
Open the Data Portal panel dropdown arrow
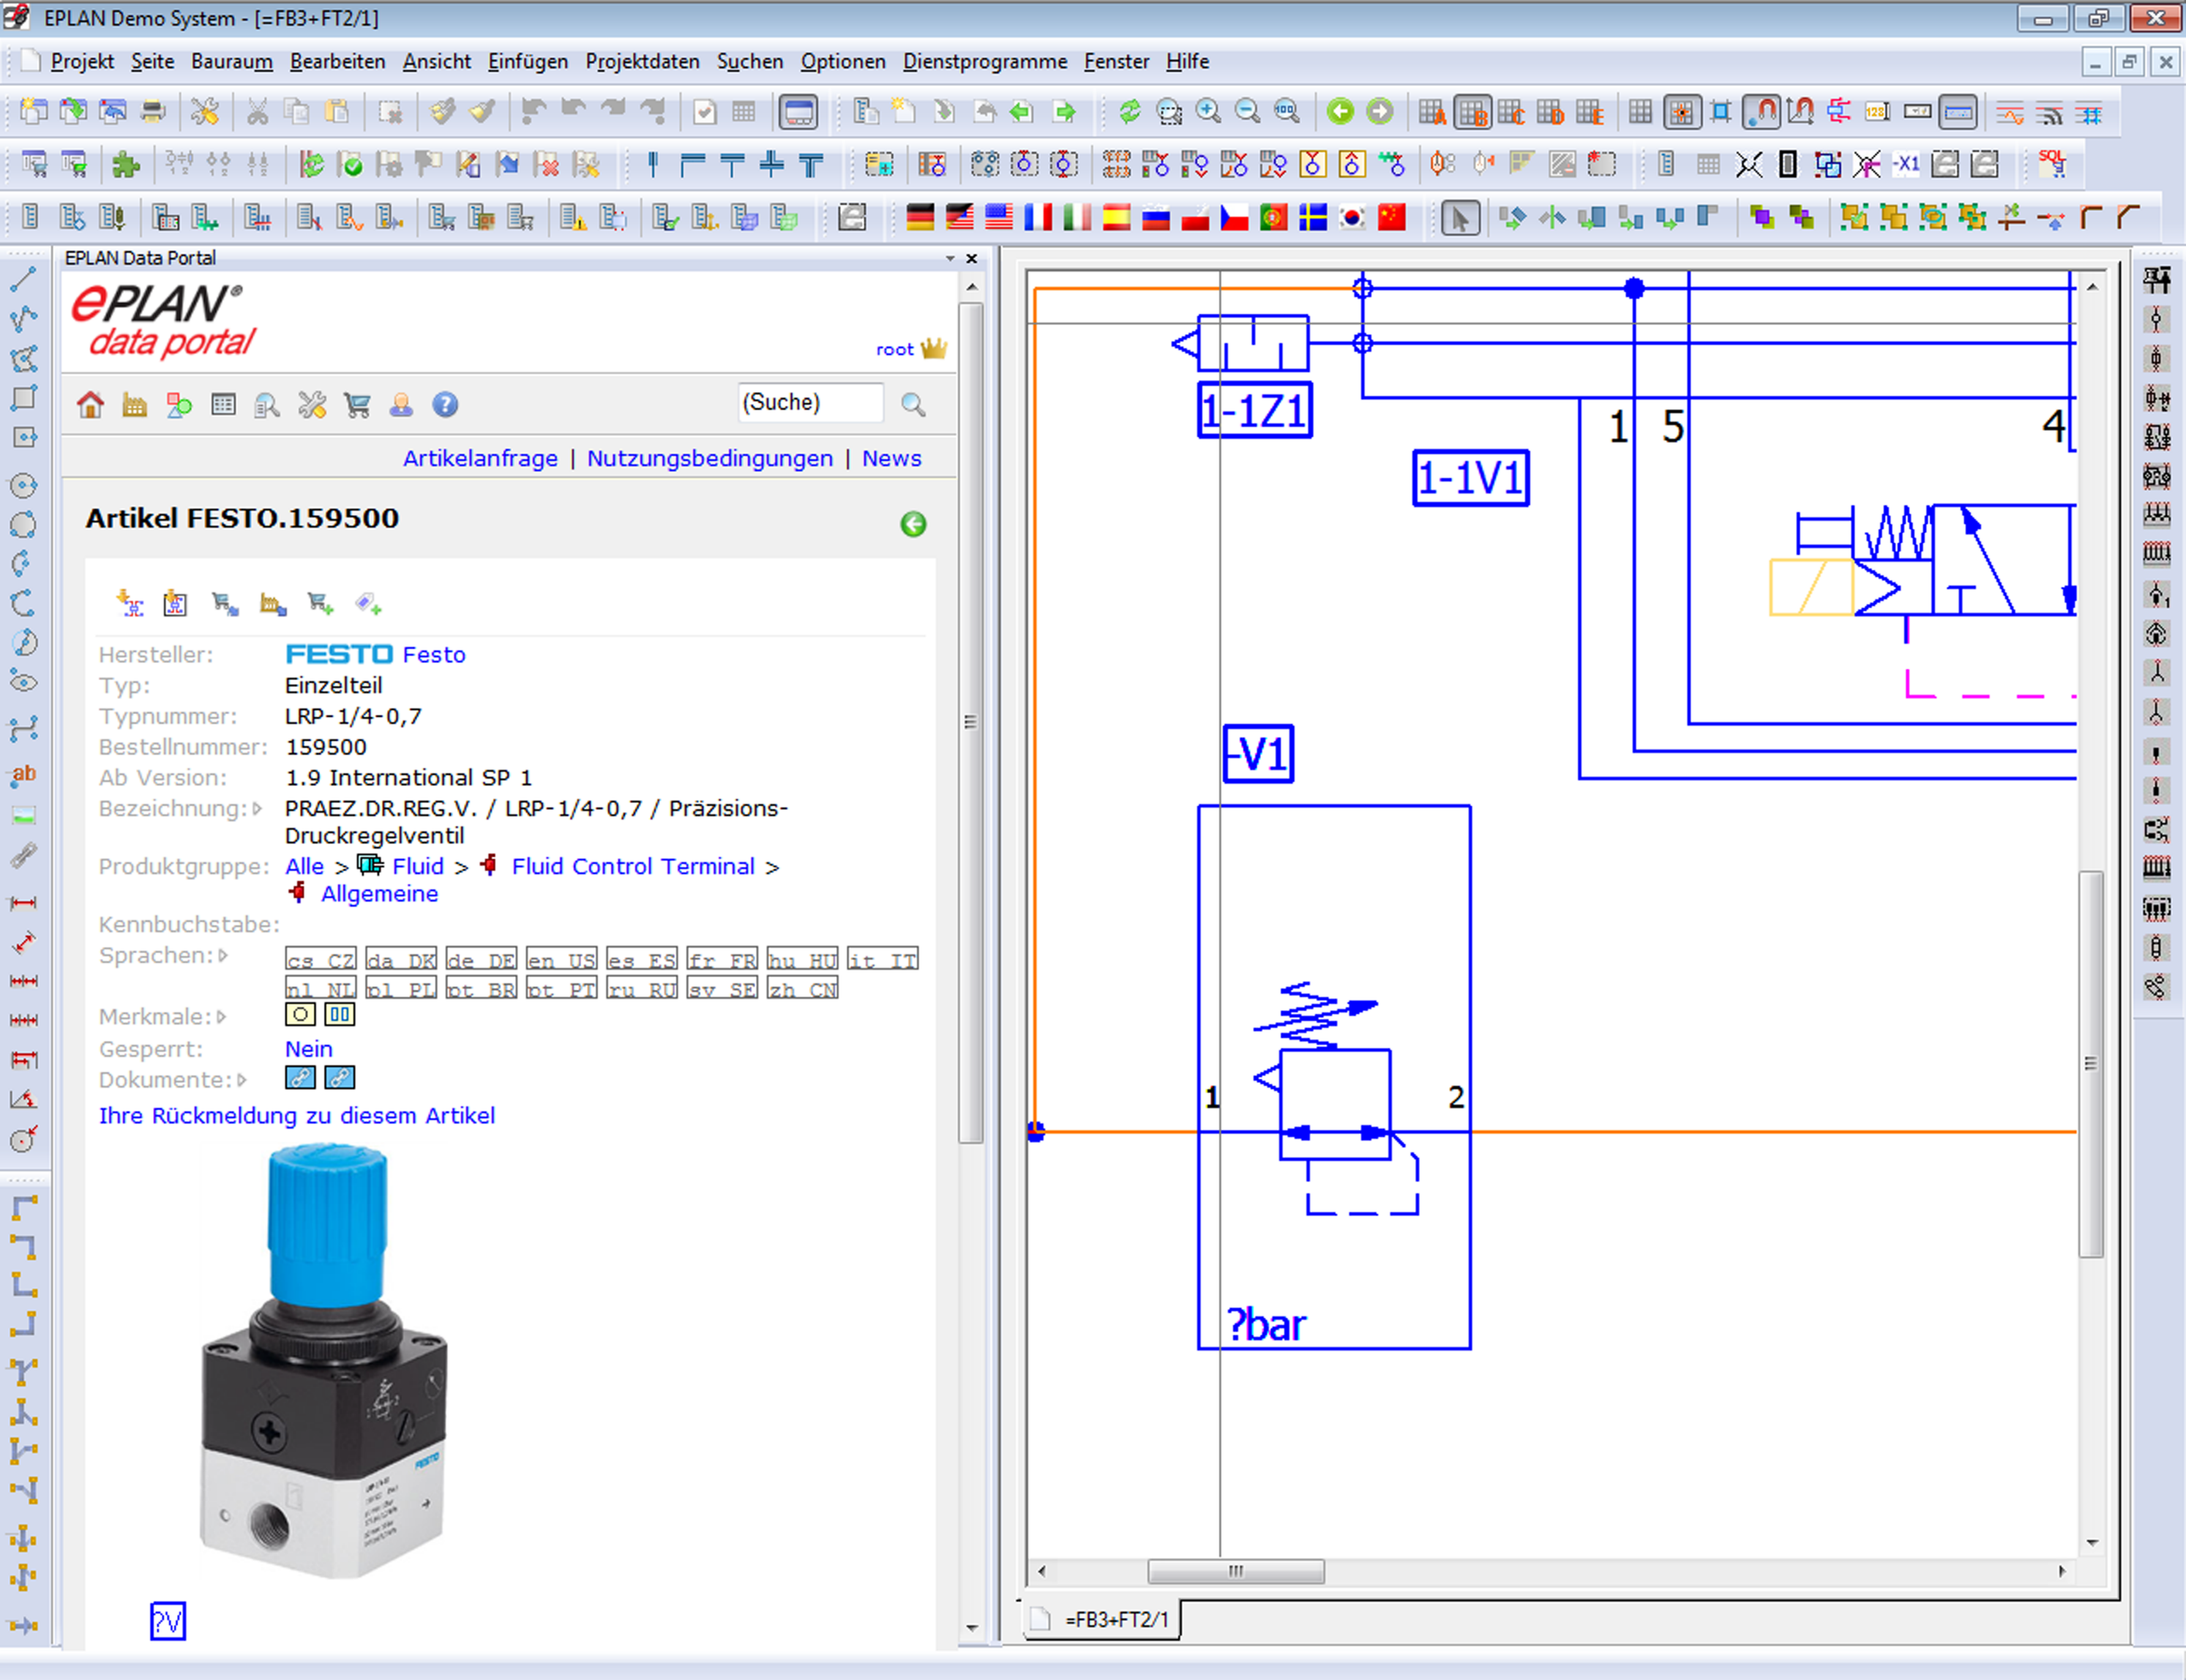[x=950, y=258]
